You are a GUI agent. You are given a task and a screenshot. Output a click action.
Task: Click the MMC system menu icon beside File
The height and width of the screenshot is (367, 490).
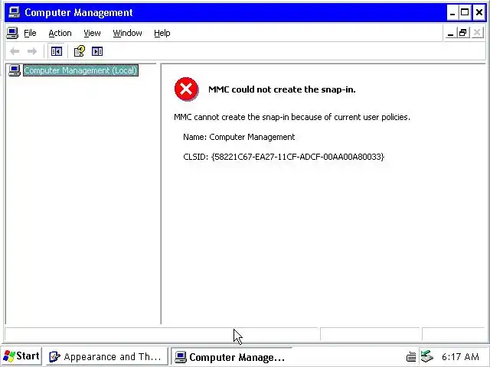[x=12, y=33]
